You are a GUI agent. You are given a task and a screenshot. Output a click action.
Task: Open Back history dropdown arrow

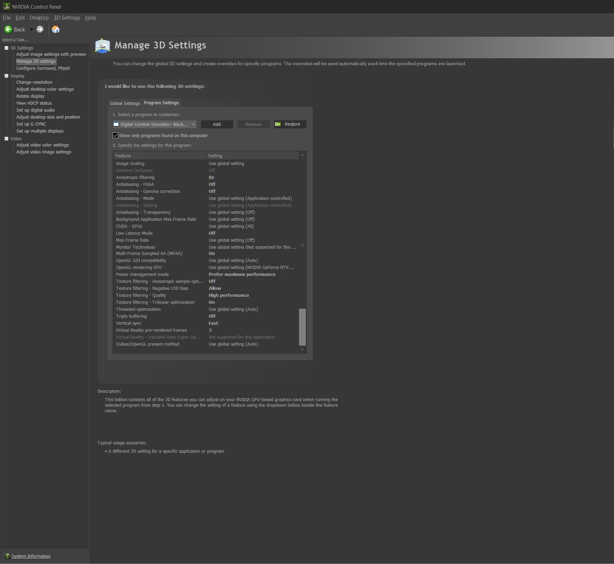(x=31, y=29)
